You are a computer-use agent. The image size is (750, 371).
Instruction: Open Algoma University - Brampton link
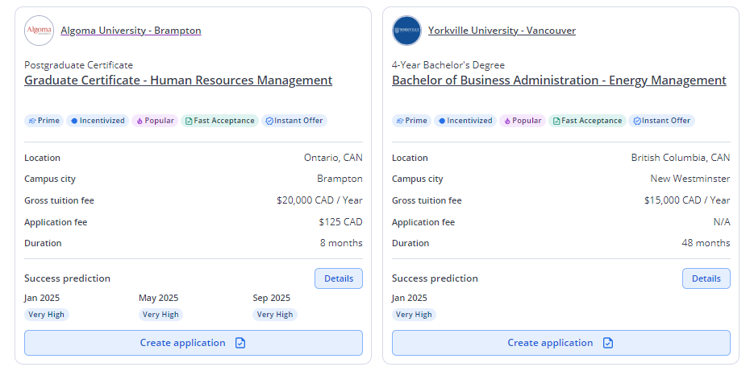tap(131, 31)
